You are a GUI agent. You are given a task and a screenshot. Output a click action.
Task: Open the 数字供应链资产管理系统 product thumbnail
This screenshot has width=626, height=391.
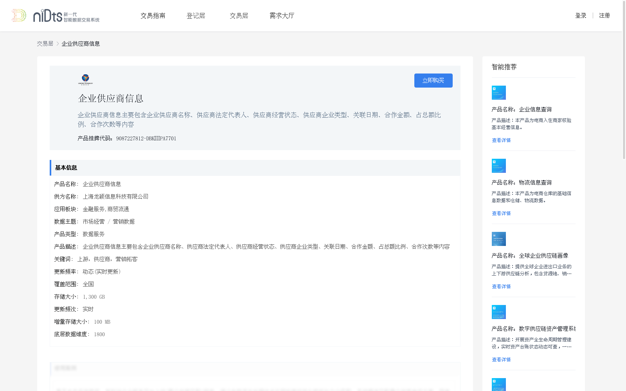[x=499, y=312]
